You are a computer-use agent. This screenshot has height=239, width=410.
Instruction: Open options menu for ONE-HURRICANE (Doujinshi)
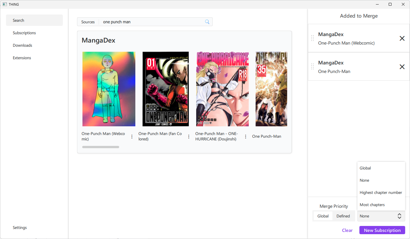click(246, 137)
